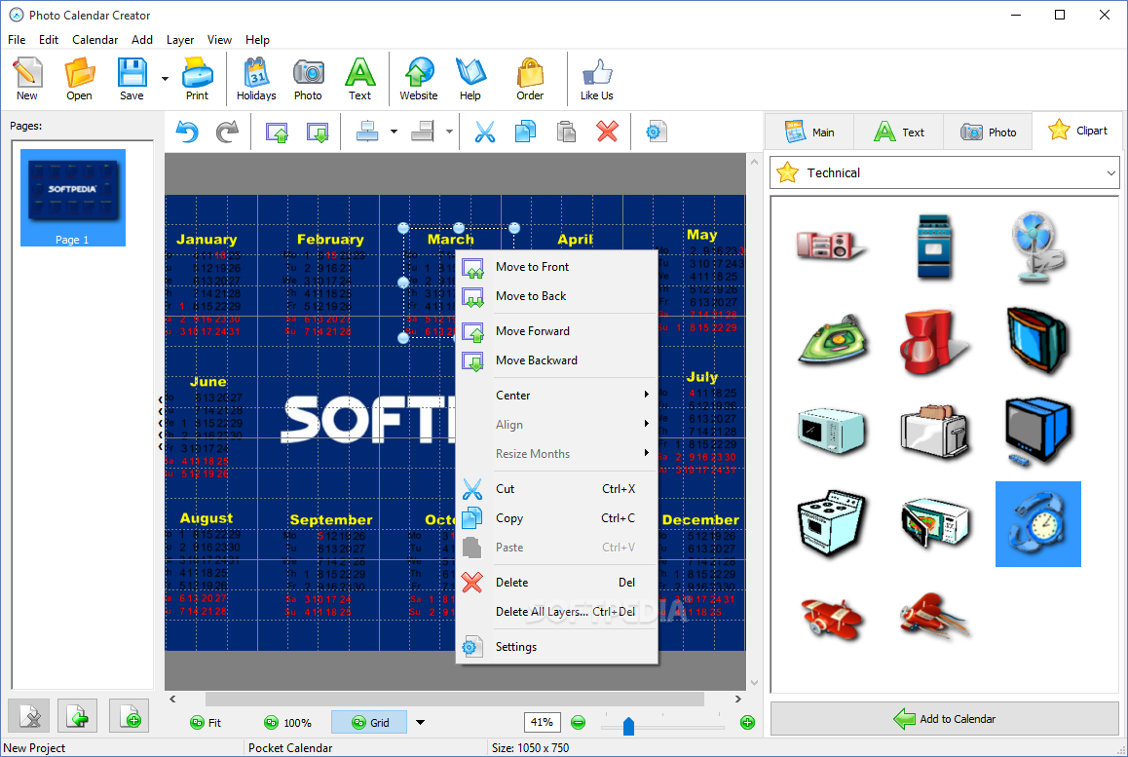The width and height of the screenshot is (1128, 757).
Task: Open the File menu
Action: pos(17,40)
